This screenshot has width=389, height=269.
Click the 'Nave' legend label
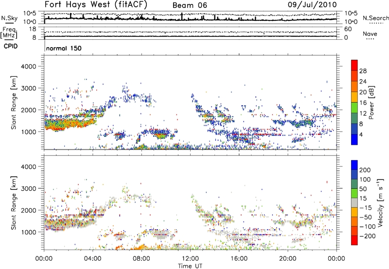point(370,34)
